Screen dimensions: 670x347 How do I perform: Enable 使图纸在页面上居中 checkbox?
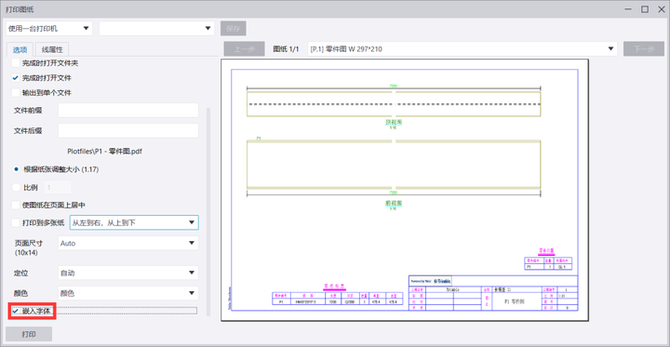pos(16,205)
